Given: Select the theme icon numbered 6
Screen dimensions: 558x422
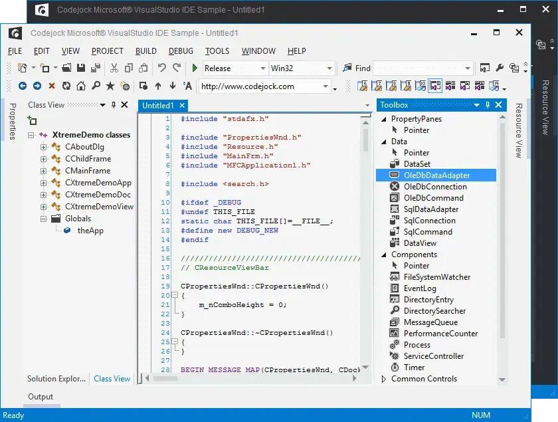Looking at the screenshot, I should pos(362,86).
